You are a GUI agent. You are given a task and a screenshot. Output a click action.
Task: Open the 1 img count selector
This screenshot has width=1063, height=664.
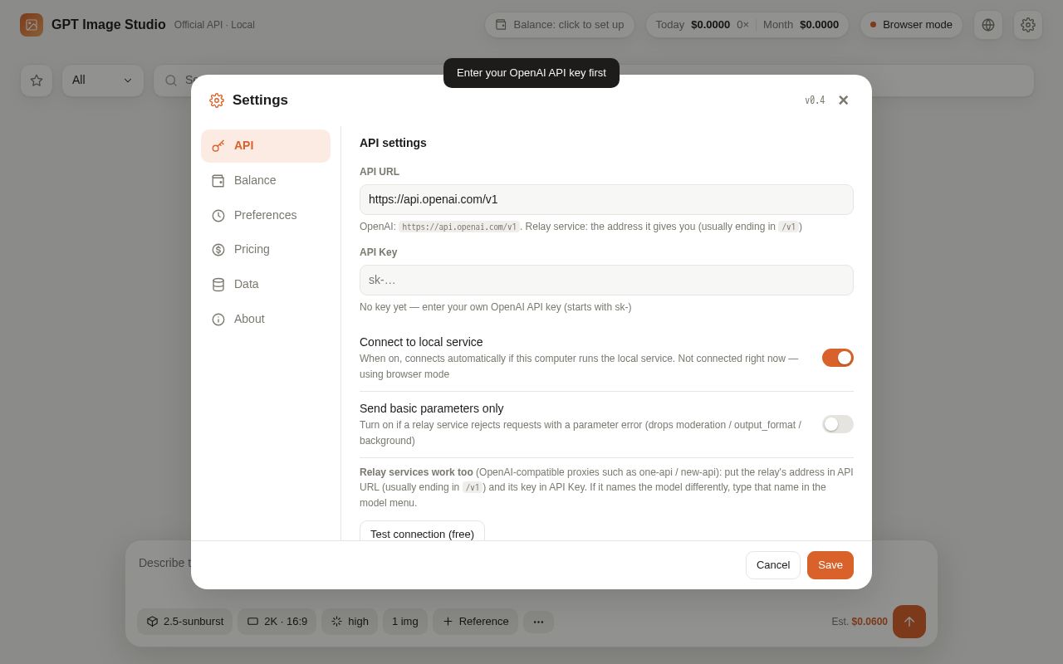pyautogui.click(x=405, y=622)
